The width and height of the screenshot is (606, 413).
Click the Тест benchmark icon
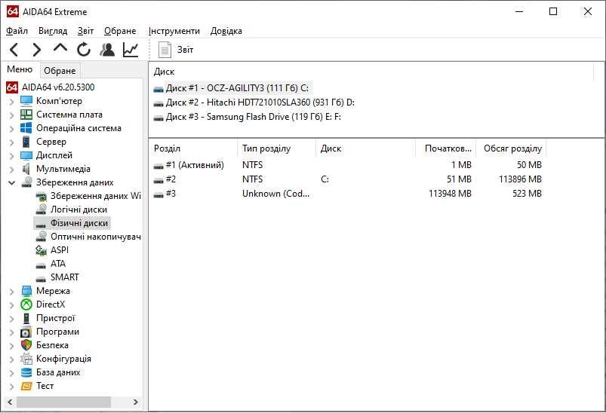[x=26, y=386]
